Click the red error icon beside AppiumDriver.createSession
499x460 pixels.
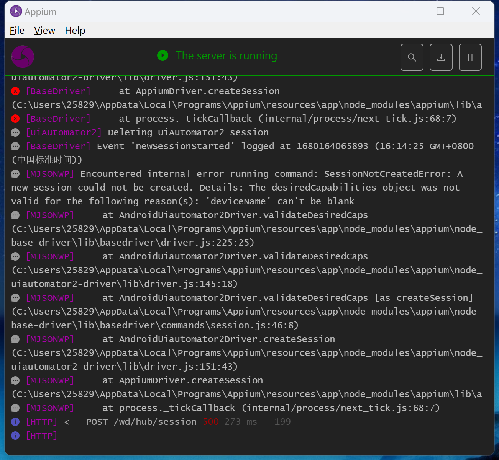pos(15,91)
